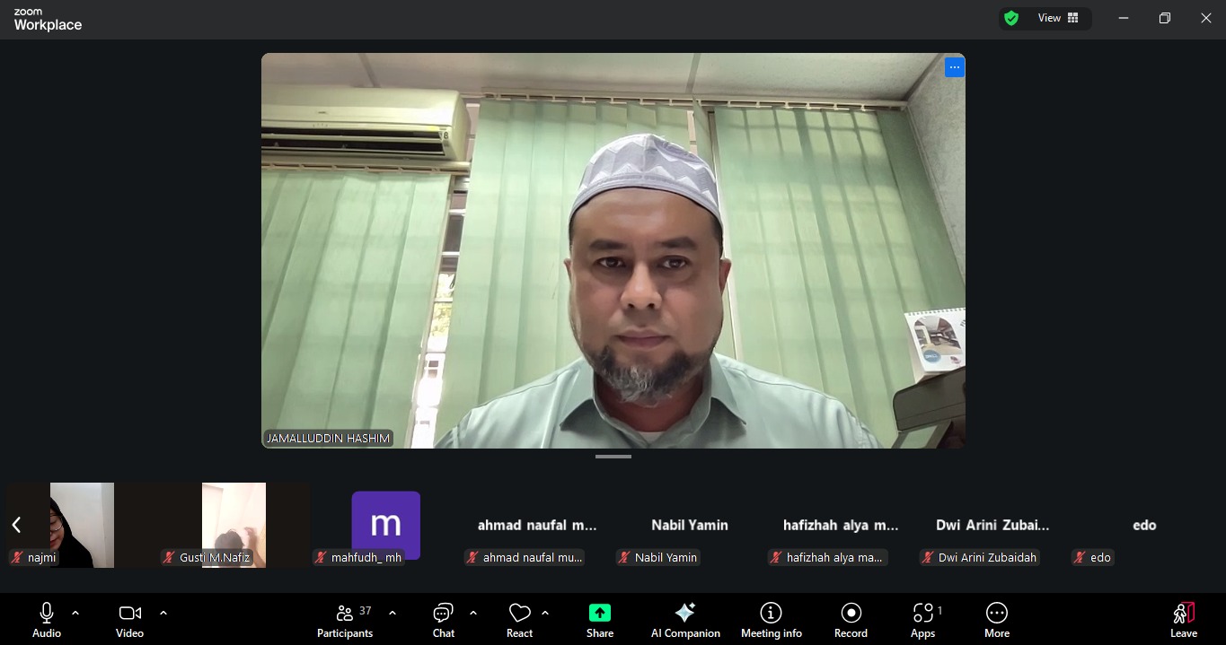Select Nabil Yamin participant tile
The height and width of the screenshot is (645, 1226).
tap(690, 525)
